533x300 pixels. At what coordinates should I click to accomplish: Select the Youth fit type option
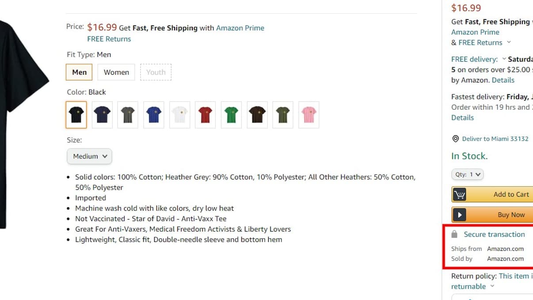click(156, 72)
